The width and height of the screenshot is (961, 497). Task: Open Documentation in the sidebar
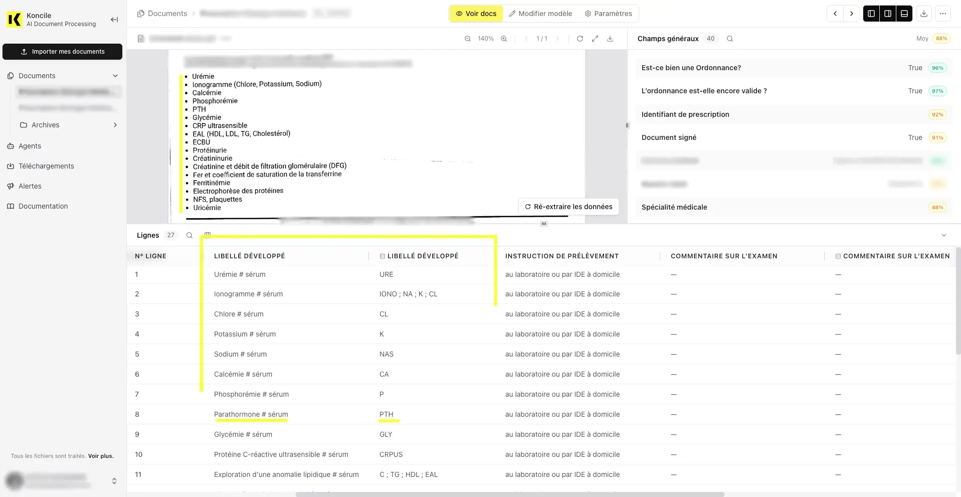pos(43,206)
